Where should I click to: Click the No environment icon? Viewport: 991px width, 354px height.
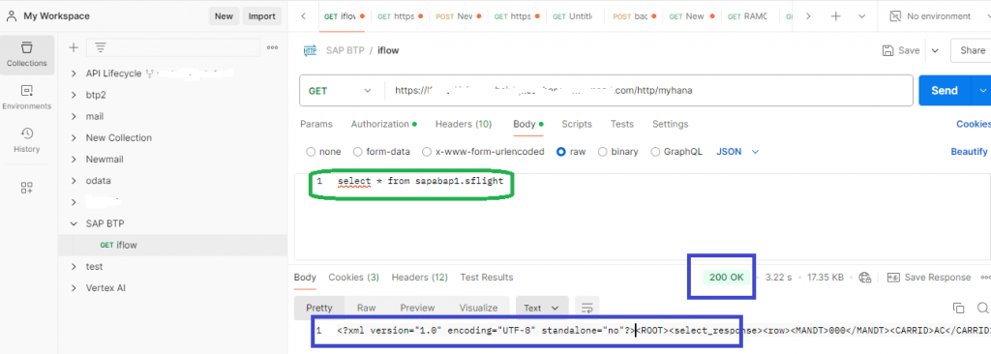(x=894, y=16)
